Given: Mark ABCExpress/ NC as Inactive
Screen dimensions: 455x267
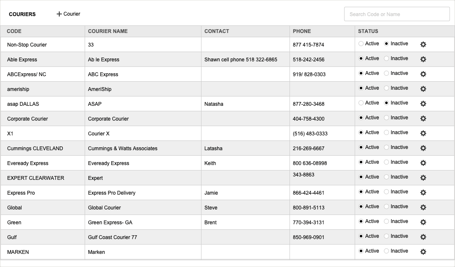Looking at the screenshot, I should [386, 73].
